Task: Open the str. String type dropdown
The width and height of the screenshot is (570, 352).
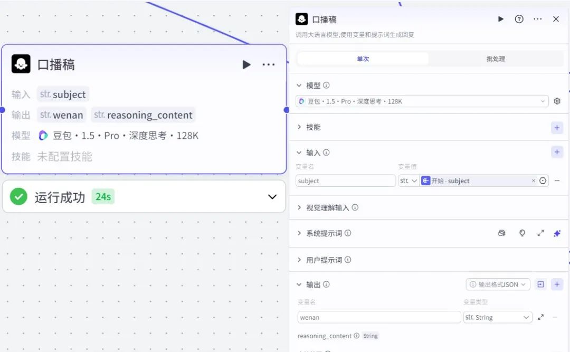Action: pos(498,318)
